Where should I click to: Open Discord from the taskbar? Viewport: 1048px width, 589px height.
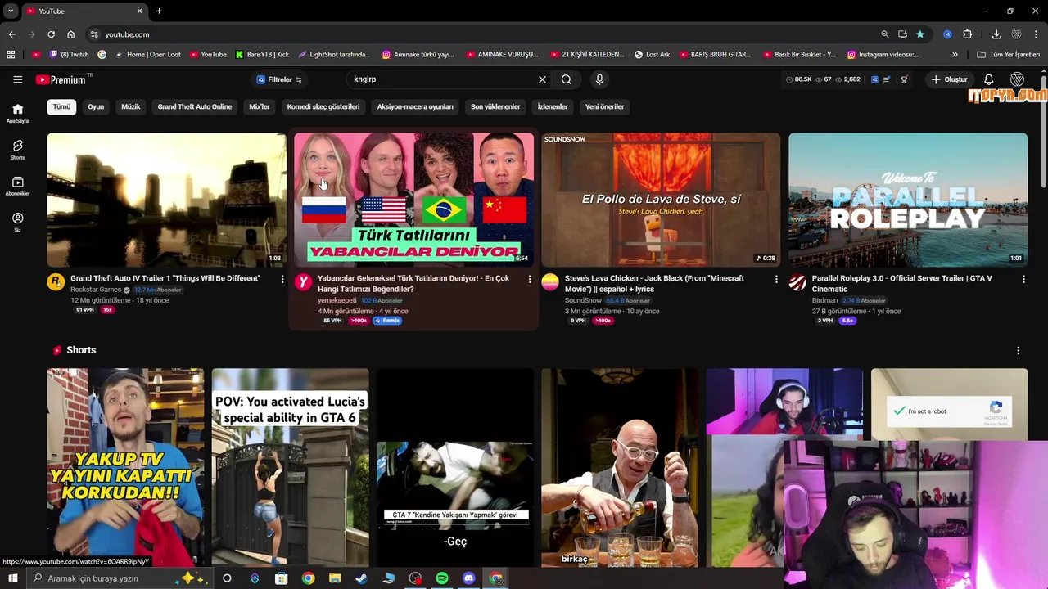click(468, 578)
